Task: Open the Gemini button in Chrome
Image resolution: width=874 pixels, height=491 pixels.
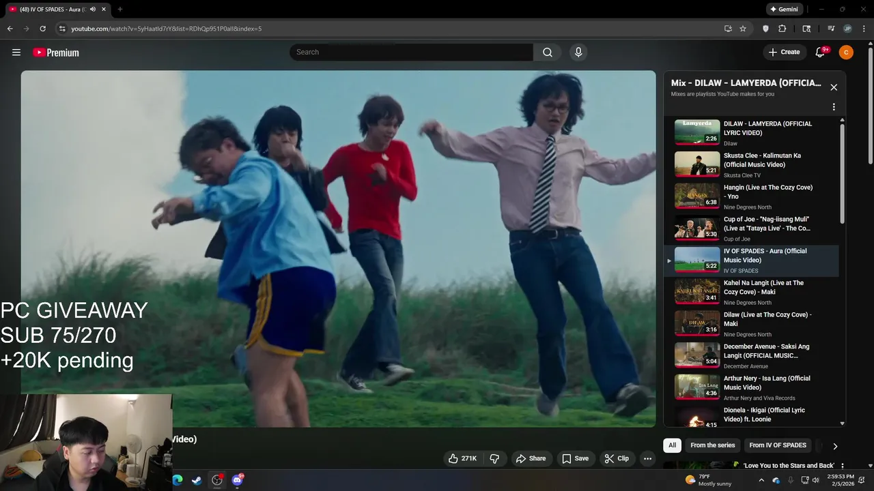Action: coord(783,10)
